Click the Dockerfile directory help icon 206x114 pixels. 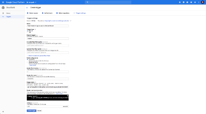pos(46,68)
